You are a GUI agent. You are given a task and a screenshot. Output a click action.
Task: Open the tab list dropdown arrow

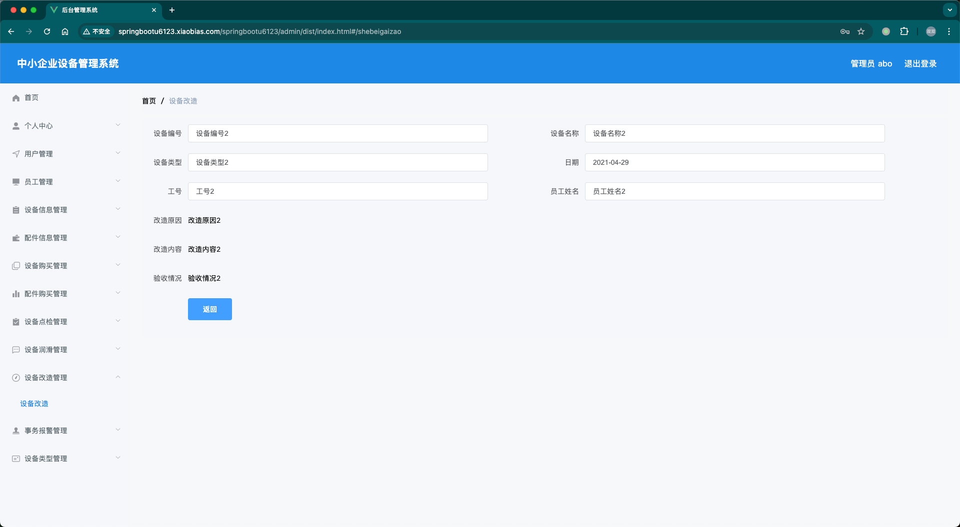point(949,10)
